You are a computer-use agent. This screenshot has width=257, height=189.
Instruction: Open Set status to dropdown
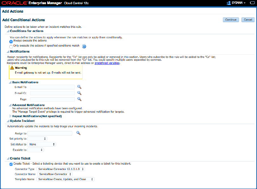(42, 144)
